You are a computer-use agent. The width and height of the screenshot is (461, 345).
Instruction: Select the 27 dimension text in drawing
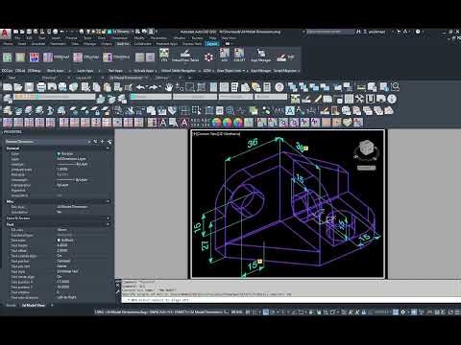click(205, 245)
